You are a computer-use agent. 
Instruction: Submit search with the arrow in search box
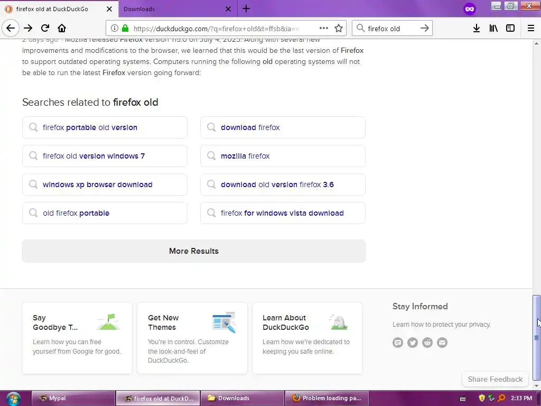click(425, 28)
